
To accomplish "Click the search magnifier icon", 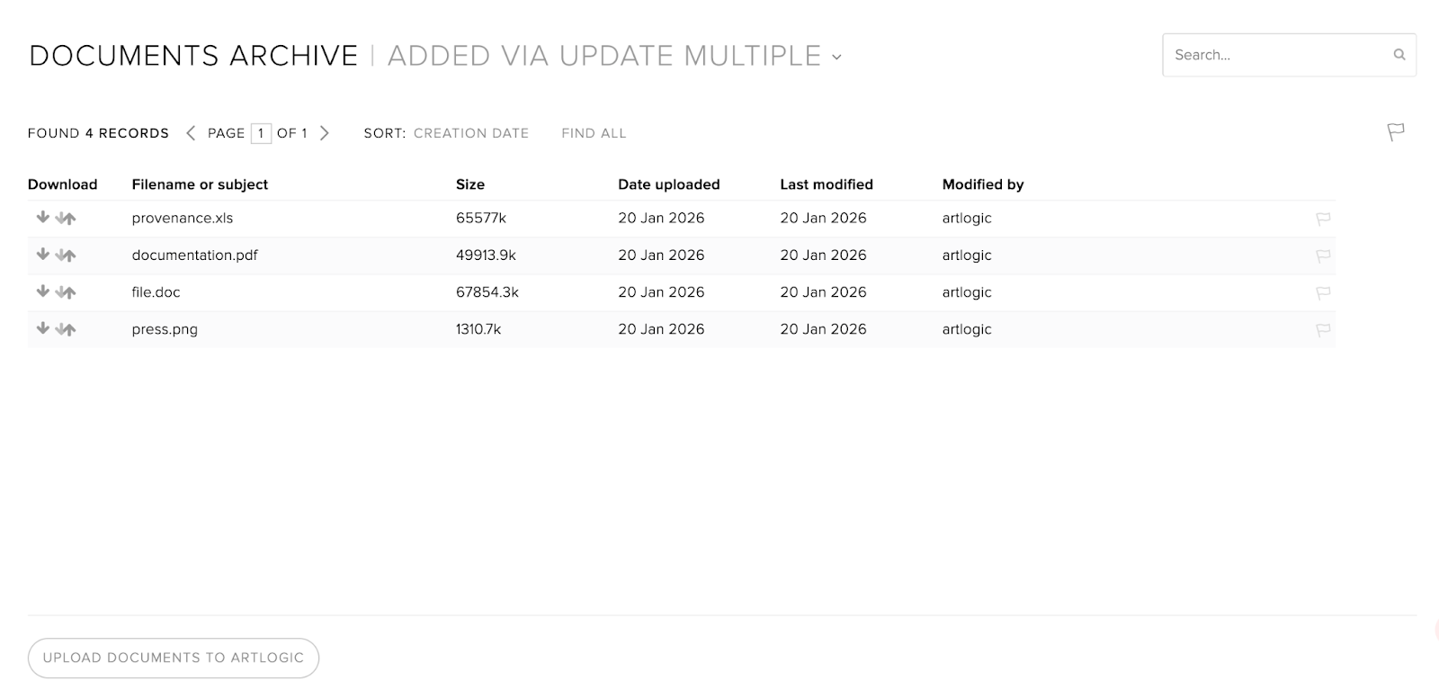I will point(1399,55).
